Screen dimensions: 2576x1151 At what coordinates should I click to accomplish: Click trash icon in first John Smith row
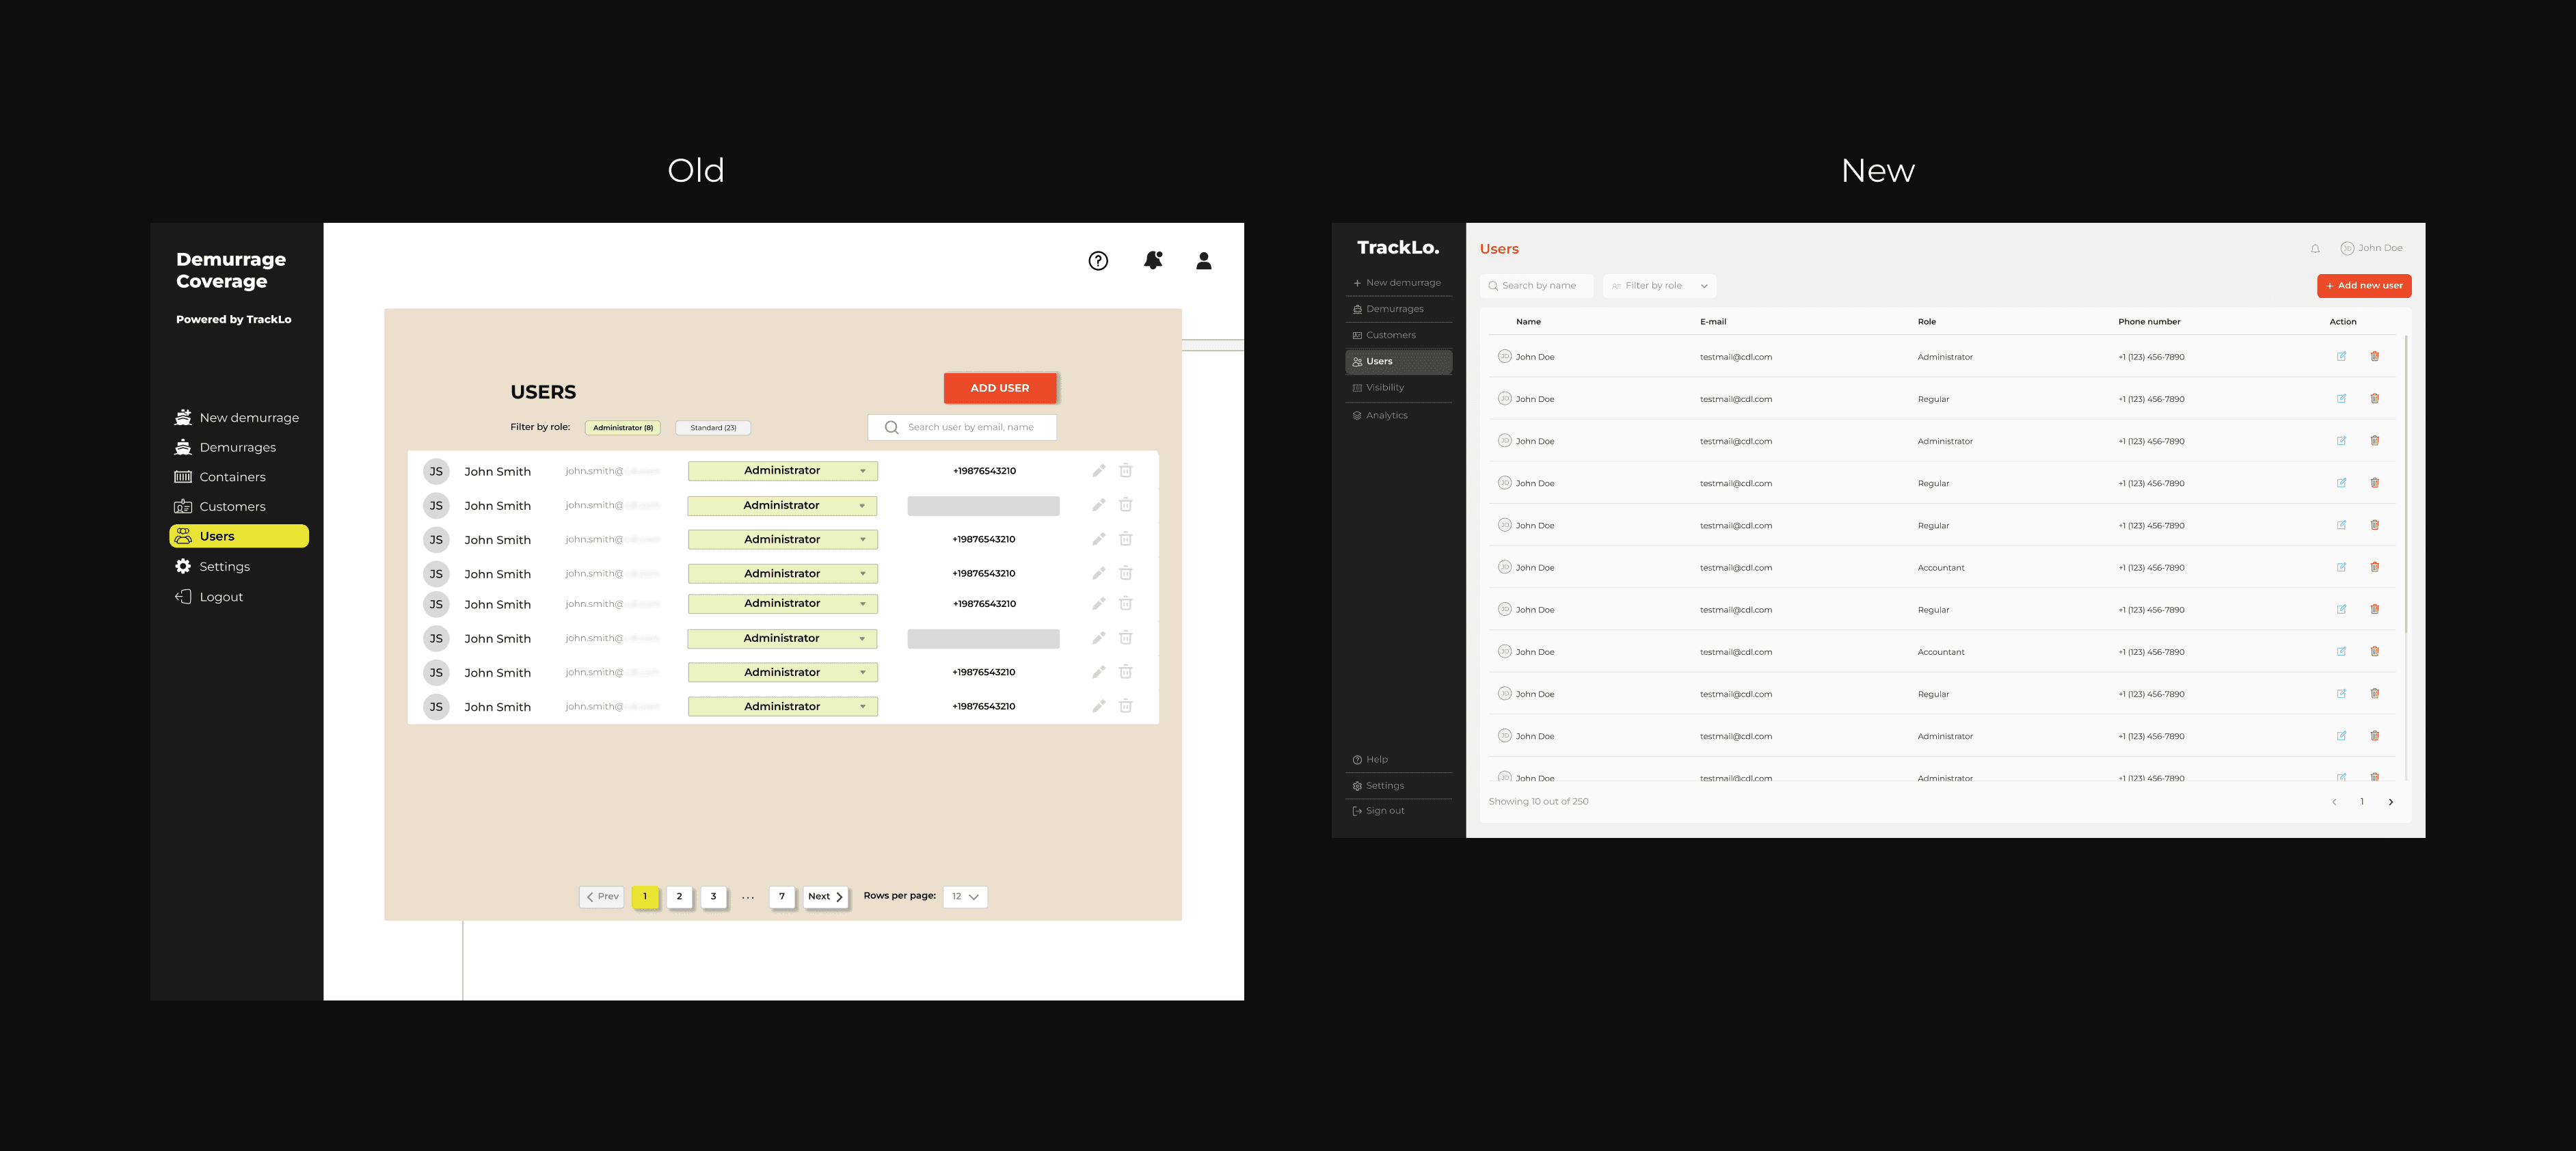click(x=1125, y=471)
